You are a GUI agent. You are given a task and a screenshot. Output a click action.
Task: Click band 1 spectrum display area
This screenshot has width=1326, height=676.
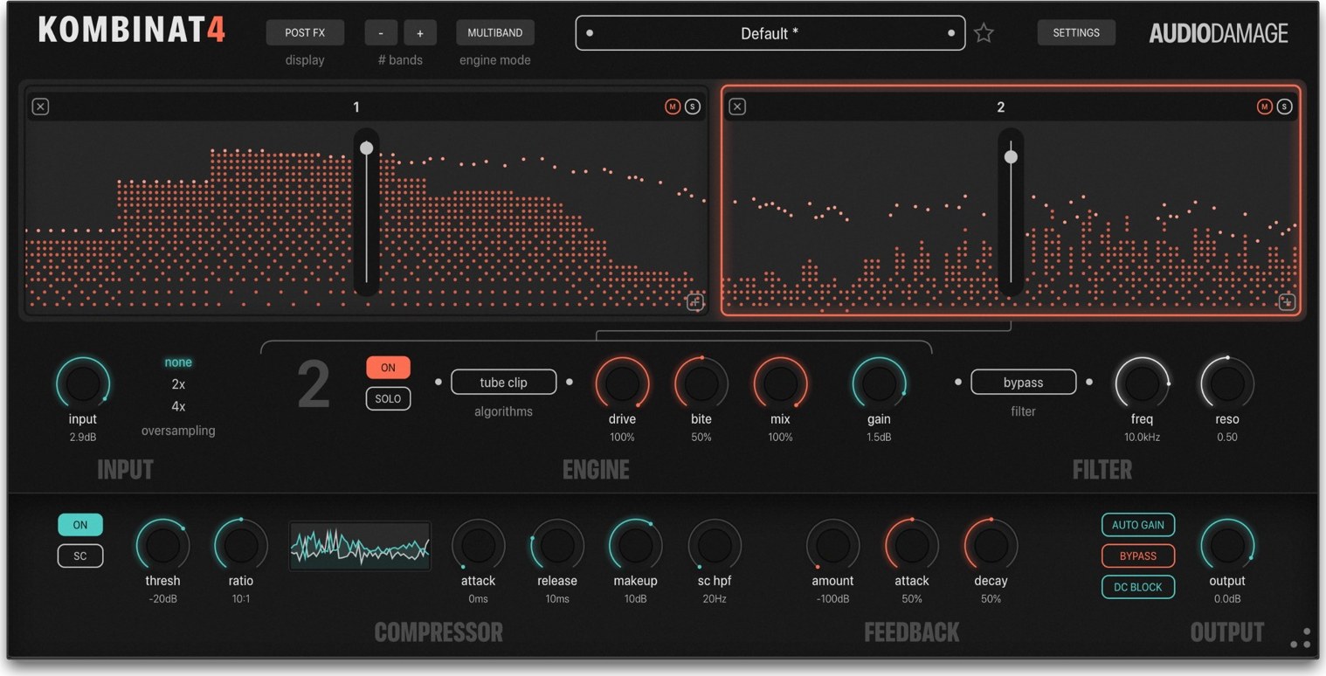[367, 217]
